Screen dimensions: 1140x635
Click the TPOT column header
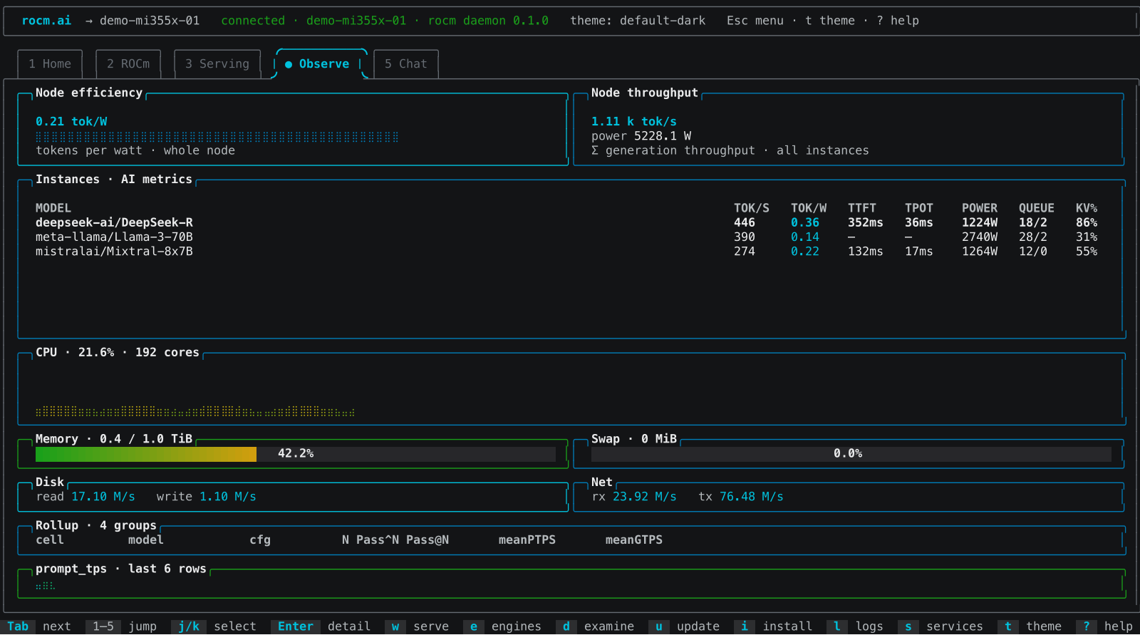point(919,208)
